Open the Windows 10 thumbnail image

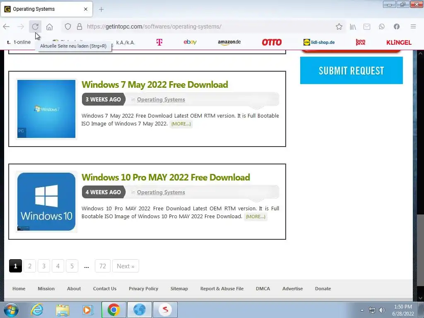coord(46,202)
